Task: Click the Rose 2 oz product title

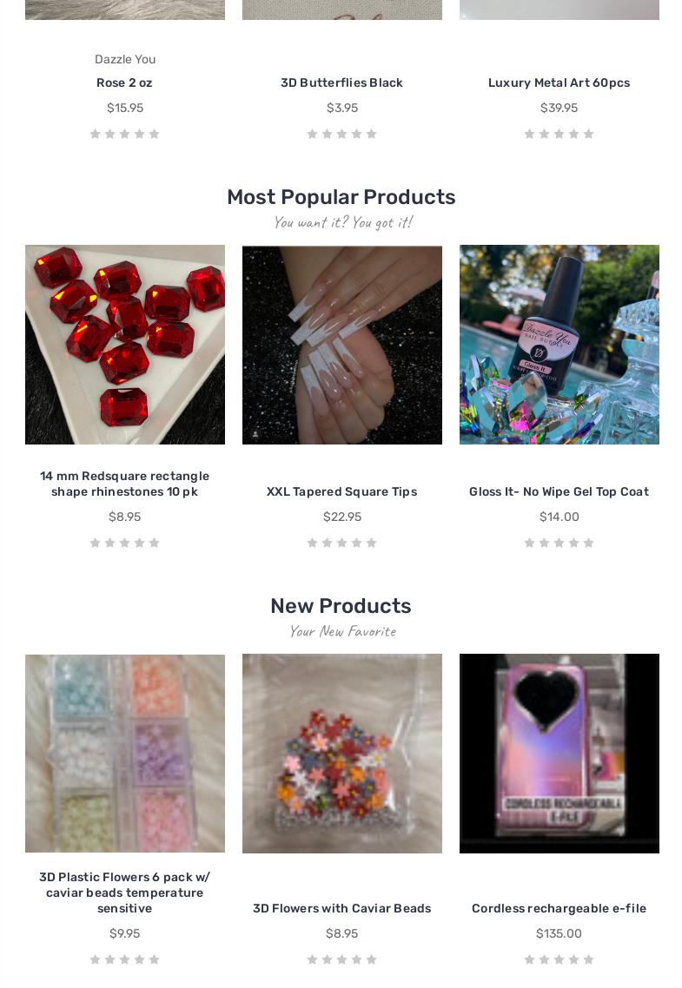Action: [125, 82]
